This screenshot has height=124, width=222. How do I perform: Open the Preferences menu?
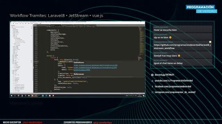[x=36, y=23]
